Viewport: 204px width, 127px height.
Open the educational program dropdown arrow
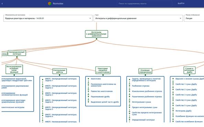(x=90, y=18)
